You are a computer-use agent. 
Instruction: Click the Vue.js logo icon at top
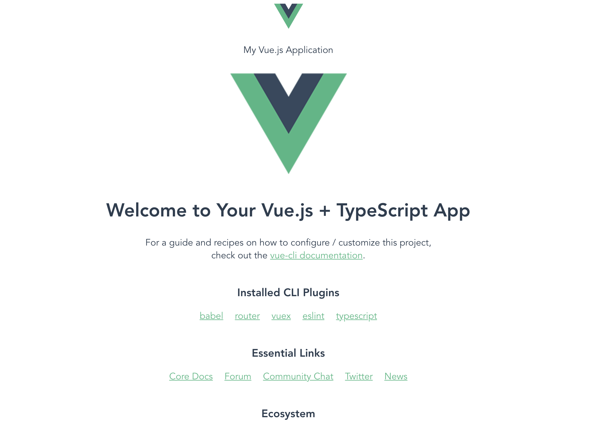(288, 17)
